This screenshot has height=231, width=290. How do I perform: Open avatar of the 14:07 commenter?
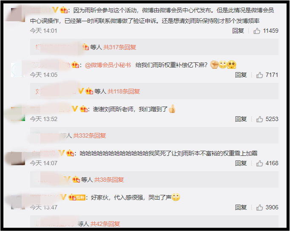(x=18, y=158)
